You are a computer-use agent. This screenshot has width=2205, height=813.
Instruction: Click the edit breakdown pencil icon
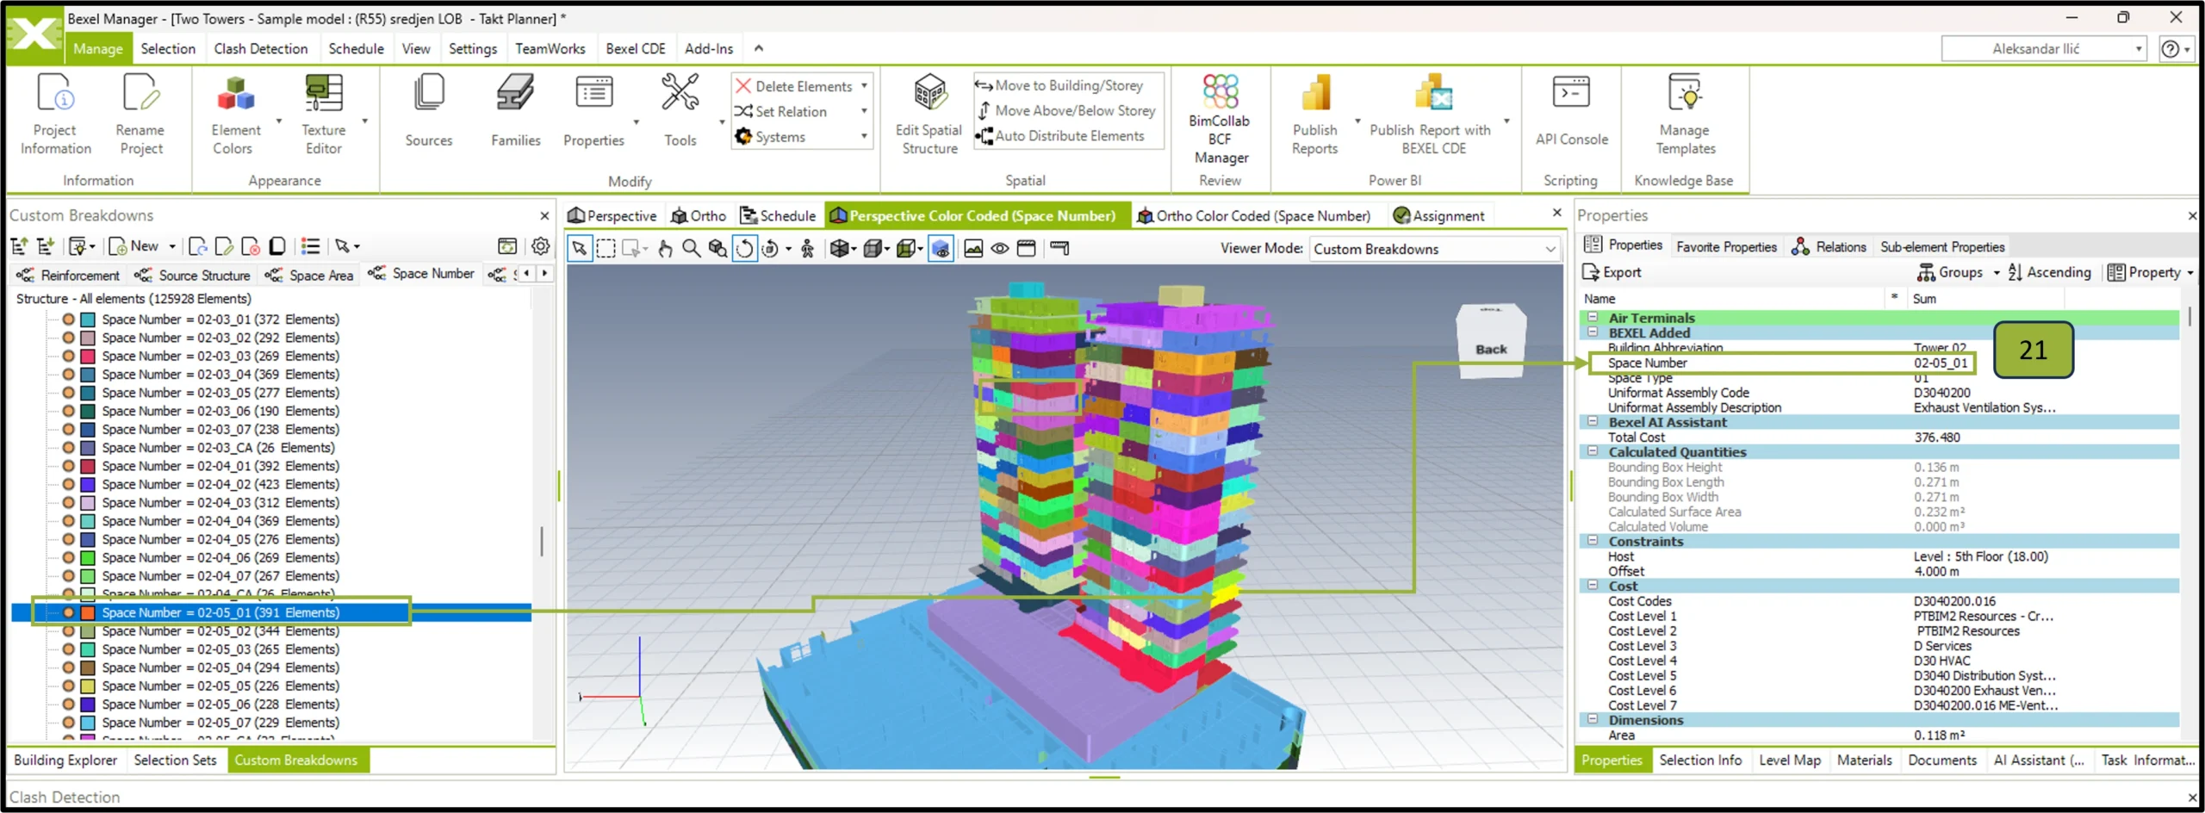click(x=224, y=246)
